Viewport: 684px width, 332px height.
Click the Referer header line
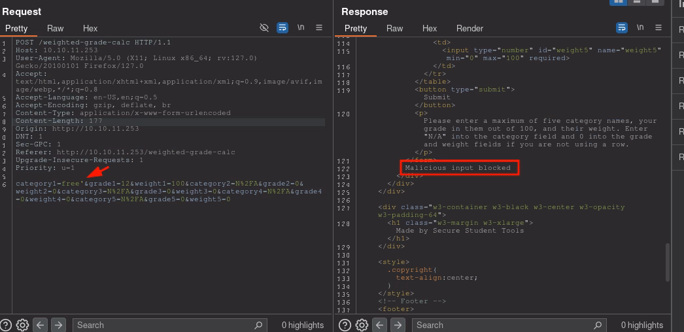tap(125, 152)
